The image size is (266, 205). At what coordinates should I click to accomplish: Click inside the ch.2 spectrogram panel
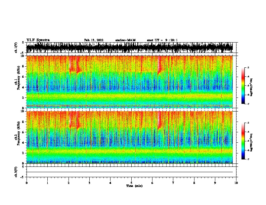(x=130, y=137)
